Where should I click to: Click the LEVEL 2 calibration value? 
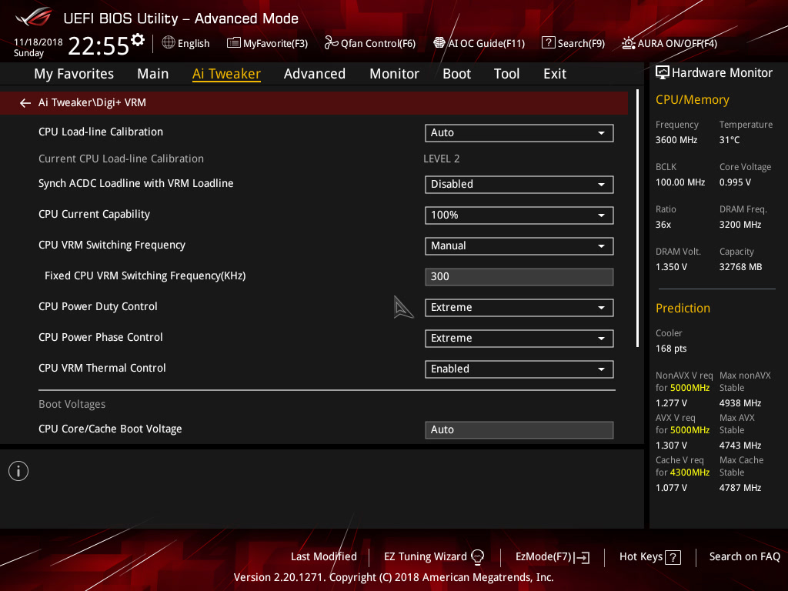pos(441,159)
